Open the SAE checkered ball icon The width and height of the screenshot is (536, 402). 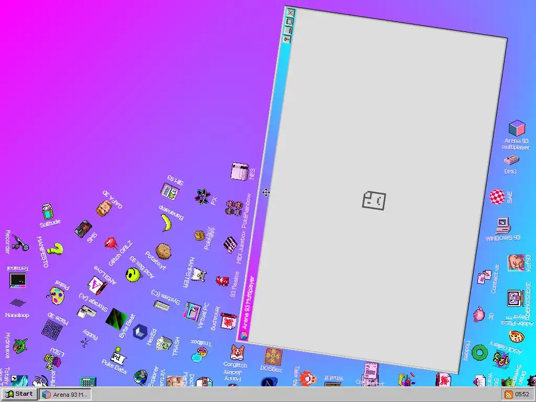coord(497,197)
